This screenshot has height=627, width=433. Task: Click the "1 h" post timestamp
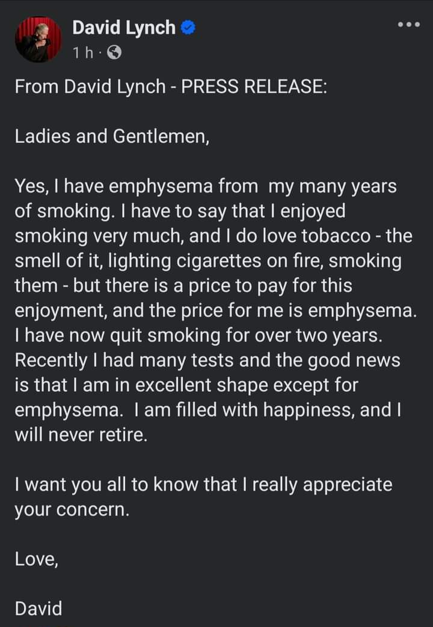point(84,53)
